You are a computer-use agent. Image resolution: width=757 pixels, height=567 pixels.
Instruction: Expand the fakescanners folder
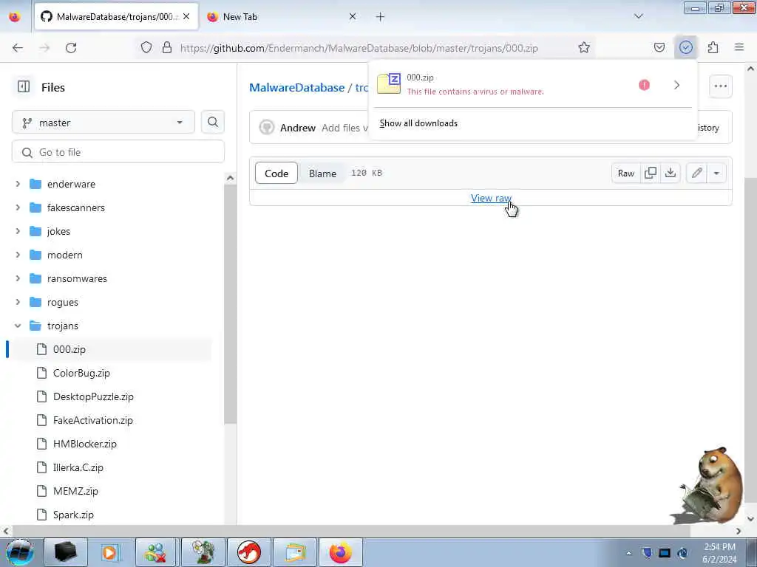pos(18,207)
